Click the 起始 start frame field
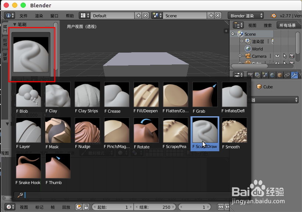Image resolution: width=302 pixels, height=212 pixels. tap(113, 207)
